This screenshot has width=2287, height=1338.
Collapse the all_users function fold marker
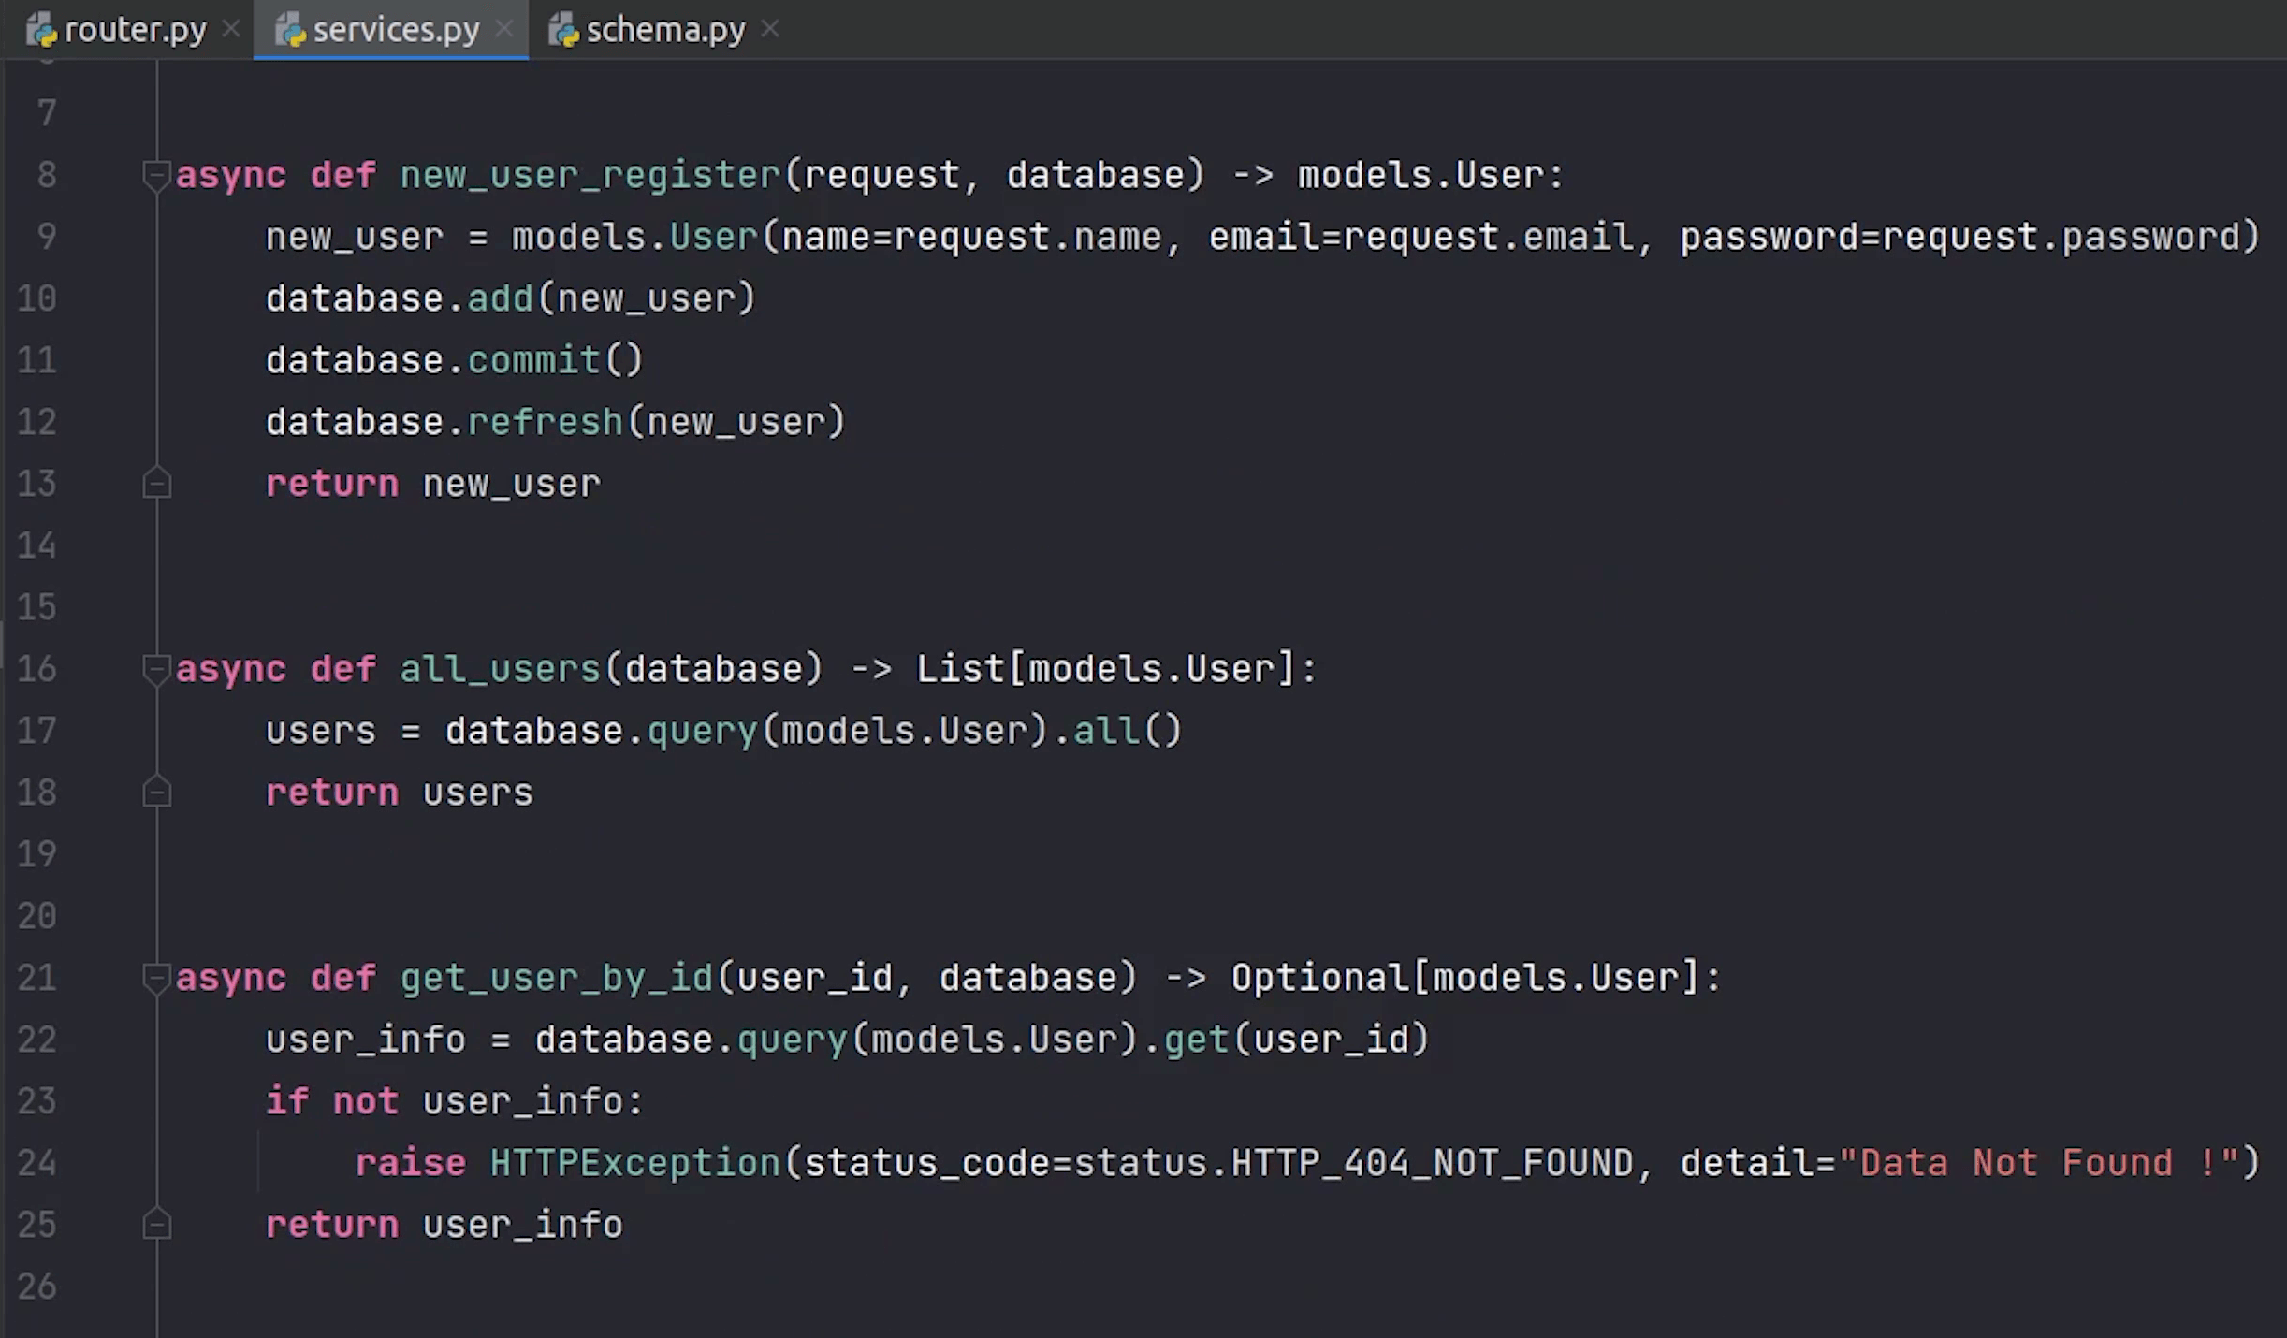(156, 668)
